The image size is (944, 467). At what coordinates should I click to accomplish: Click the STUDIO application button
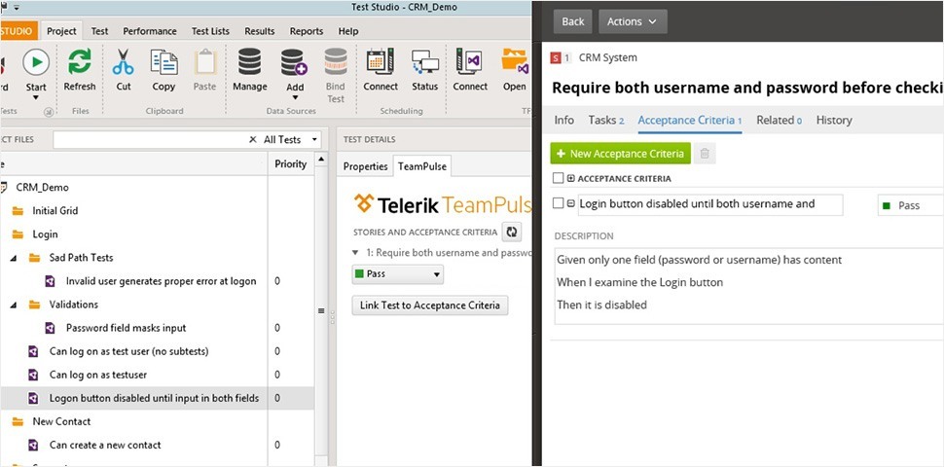[x=18, y=31]
